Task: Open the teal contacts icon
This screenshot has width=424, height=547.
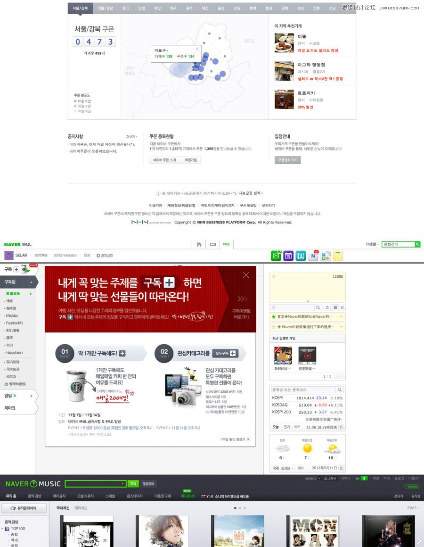Action: coord(301,256)
